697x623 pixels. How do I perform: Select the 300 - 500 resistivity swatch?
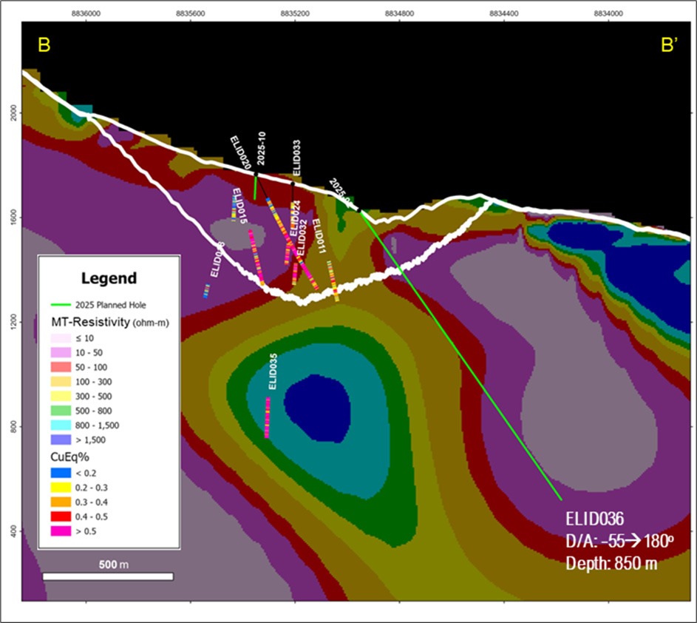pos(61,396)
